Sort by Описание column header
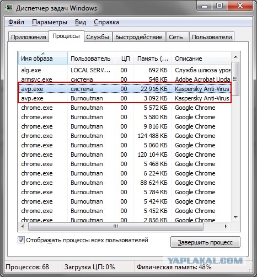The height and width of the screenshot is (277, 257). click(201, 58)
